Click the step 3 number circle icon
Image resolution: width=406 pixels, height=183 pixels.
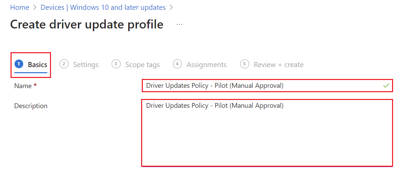[x=116, y=64]
